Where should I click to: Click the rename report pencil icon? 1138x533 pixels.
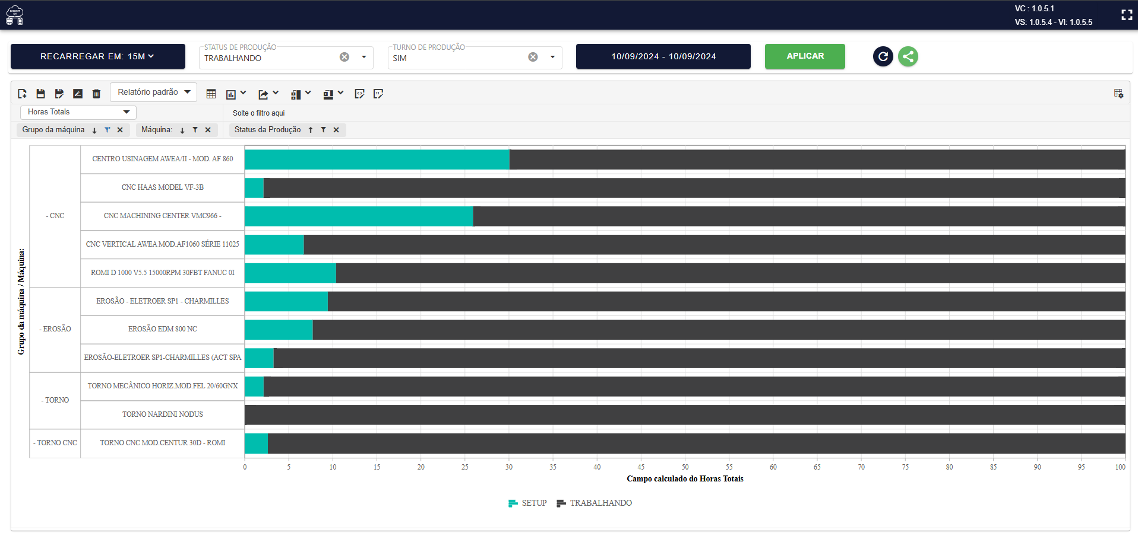point(78,94)
